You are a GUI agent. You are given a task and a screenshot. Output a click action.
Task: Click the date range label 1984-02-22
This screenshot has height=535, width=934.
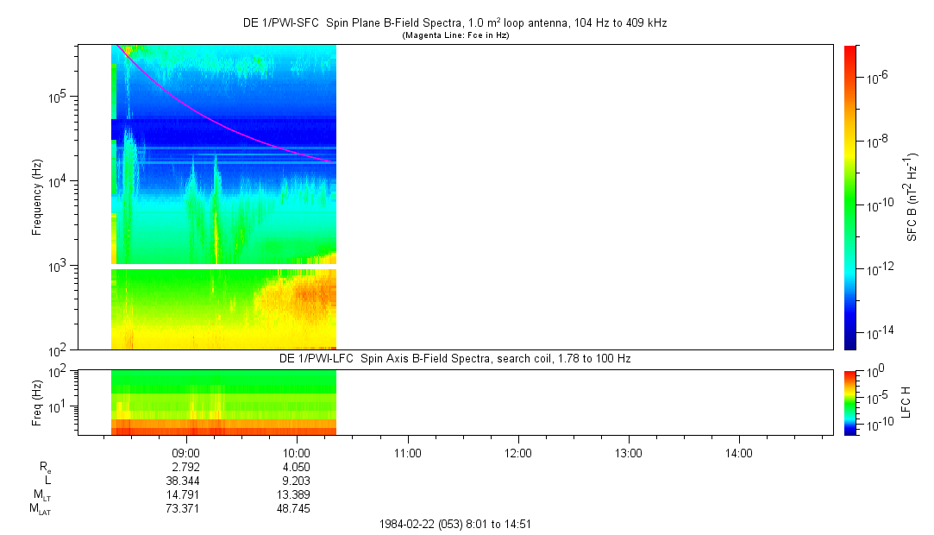[x=460, y=524]
